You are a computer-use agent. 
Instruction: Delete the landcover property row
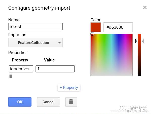(x=11, y=76)
